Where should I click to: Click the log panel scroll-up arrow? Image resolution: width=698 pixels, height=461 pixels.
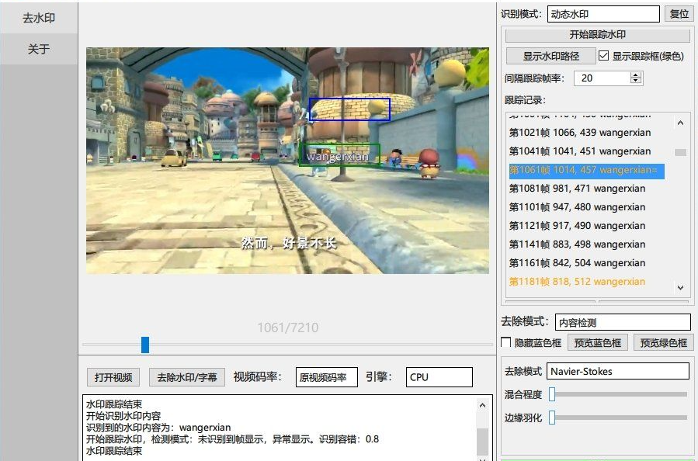[x=482, y=405]
